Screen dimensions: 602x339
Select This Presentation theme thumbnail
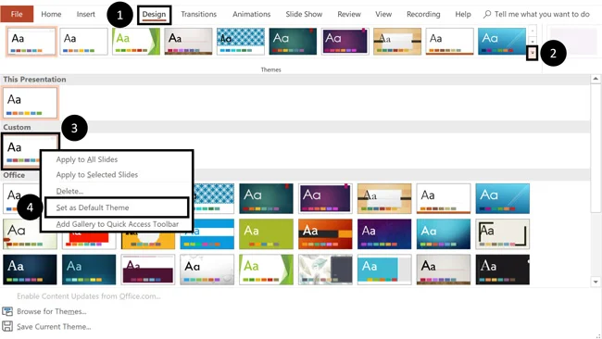click(30, 103)
